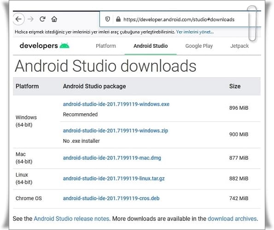Screen dimensions: 274x230
Task: Open the download archives link
Action: pyautogui.click(x=232, y=219)
